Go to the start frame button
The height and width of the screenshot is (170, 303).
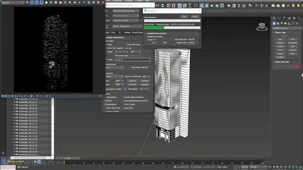[270, 167]
